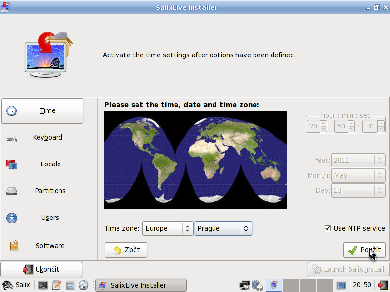
Task: Go to the Partitions section
Action: click(x=42, y=191)
